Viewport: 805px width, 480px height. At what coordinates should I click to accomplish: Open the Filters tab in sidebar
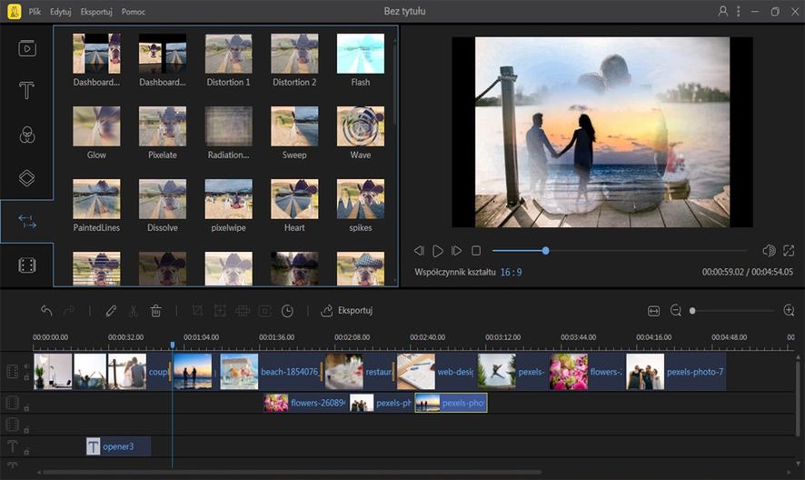[26, 135]
